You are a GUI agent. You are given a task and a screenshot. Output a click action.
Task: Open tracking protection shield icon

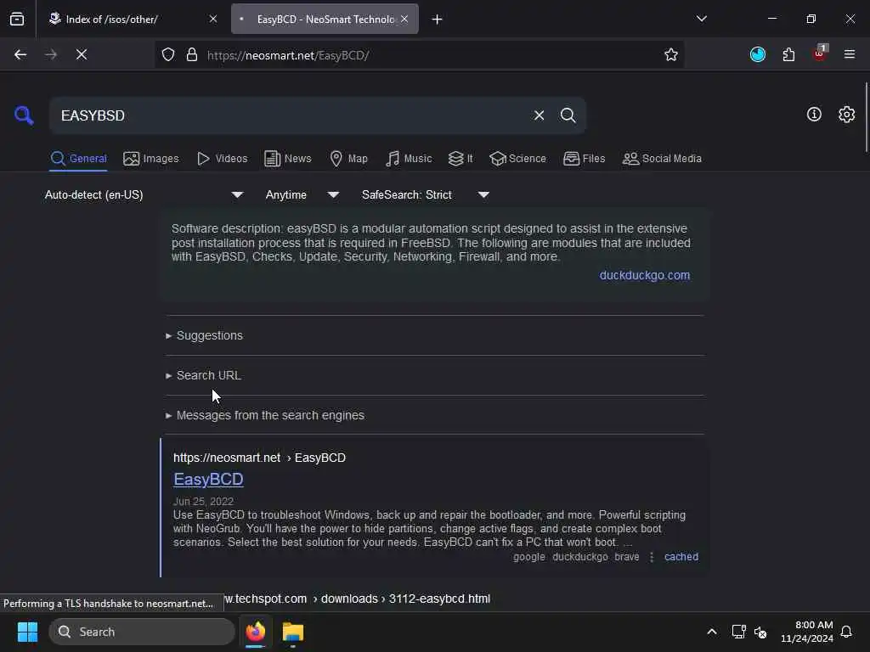click(168, 54)
